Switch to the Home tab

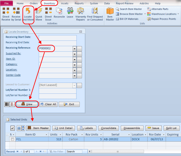[x=20, y=3]
